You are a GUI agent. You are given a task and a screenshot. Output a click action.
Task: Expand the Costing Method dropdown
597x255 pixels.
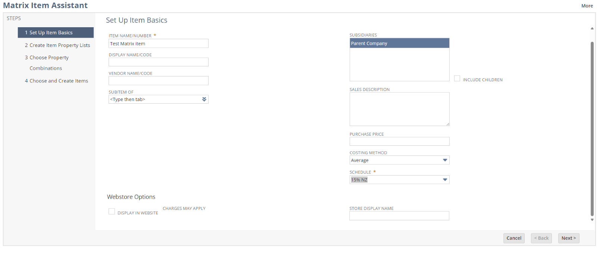tap(445, 160)
